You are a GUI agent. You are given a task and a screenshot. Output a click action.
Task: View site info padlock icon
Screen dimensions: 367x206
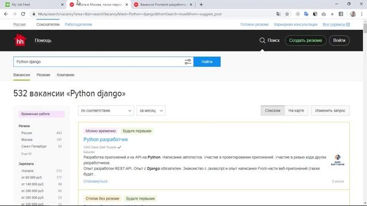34,14
